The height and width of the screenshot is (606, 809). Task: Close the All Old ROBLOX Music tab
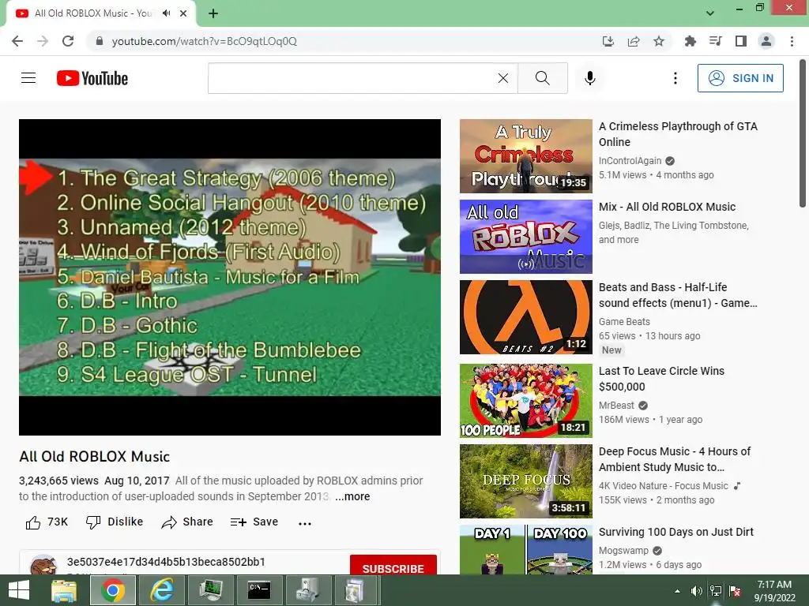(183, 13)
